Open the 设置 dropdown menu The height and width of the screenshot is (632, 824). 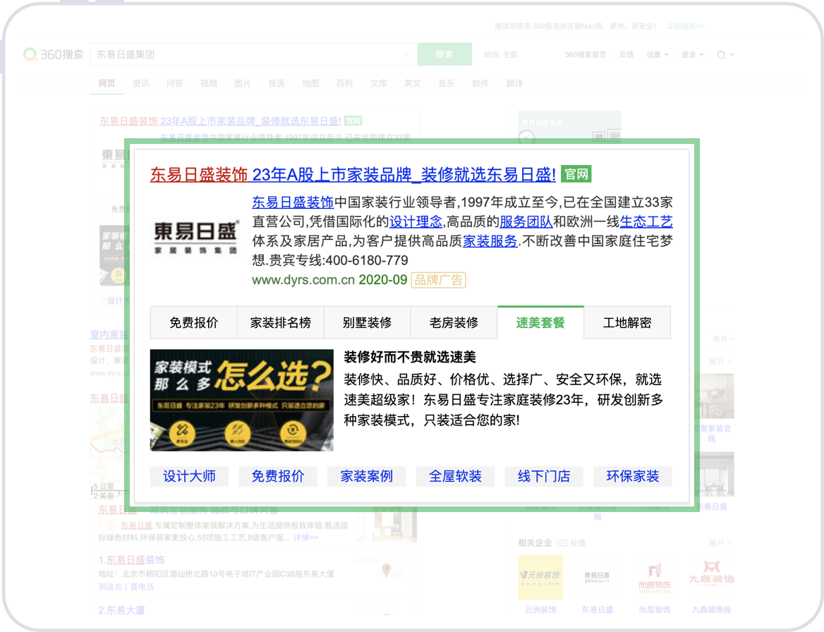(657, 54)
